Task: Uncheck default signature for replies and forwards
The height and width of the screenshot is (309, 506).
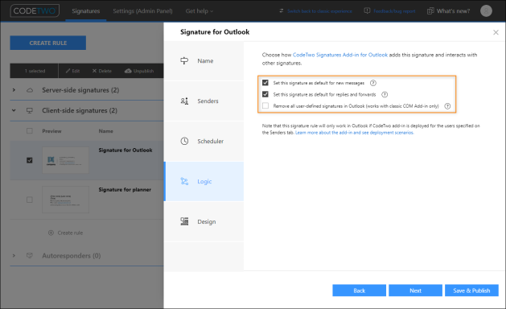Action: [x=265, y=94]
